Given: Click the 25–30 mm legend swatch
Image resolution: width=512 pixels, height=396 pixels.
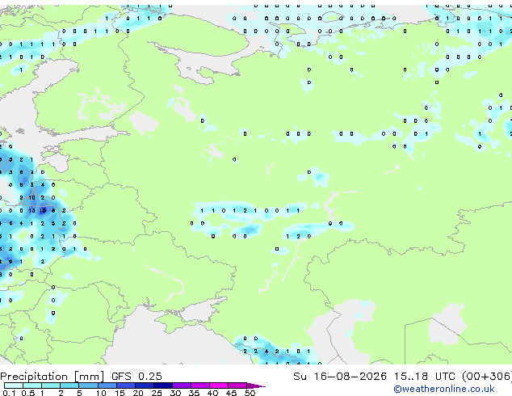Looking at the screenshot, I should point(162,385).
